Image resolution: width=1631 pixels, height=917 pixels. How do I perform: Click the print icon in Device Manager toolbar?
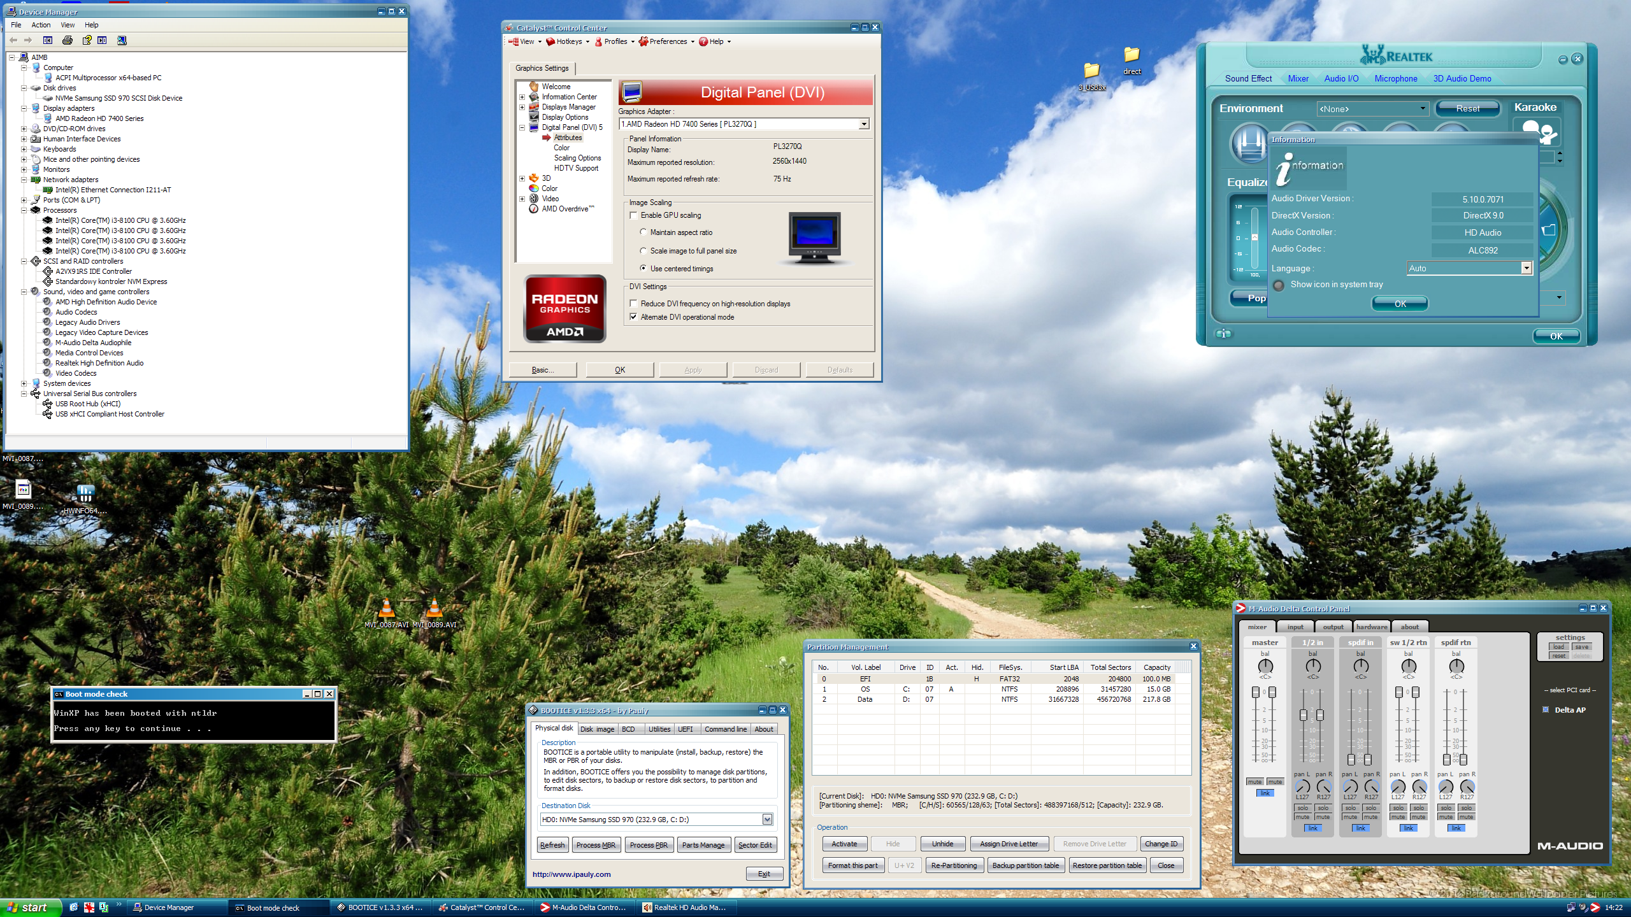tap(68, 40)
